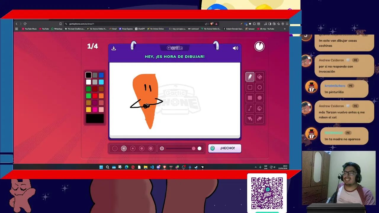Select the paint bucket fill tool
This screenshot has width=379, height=213.
(260, 108)
